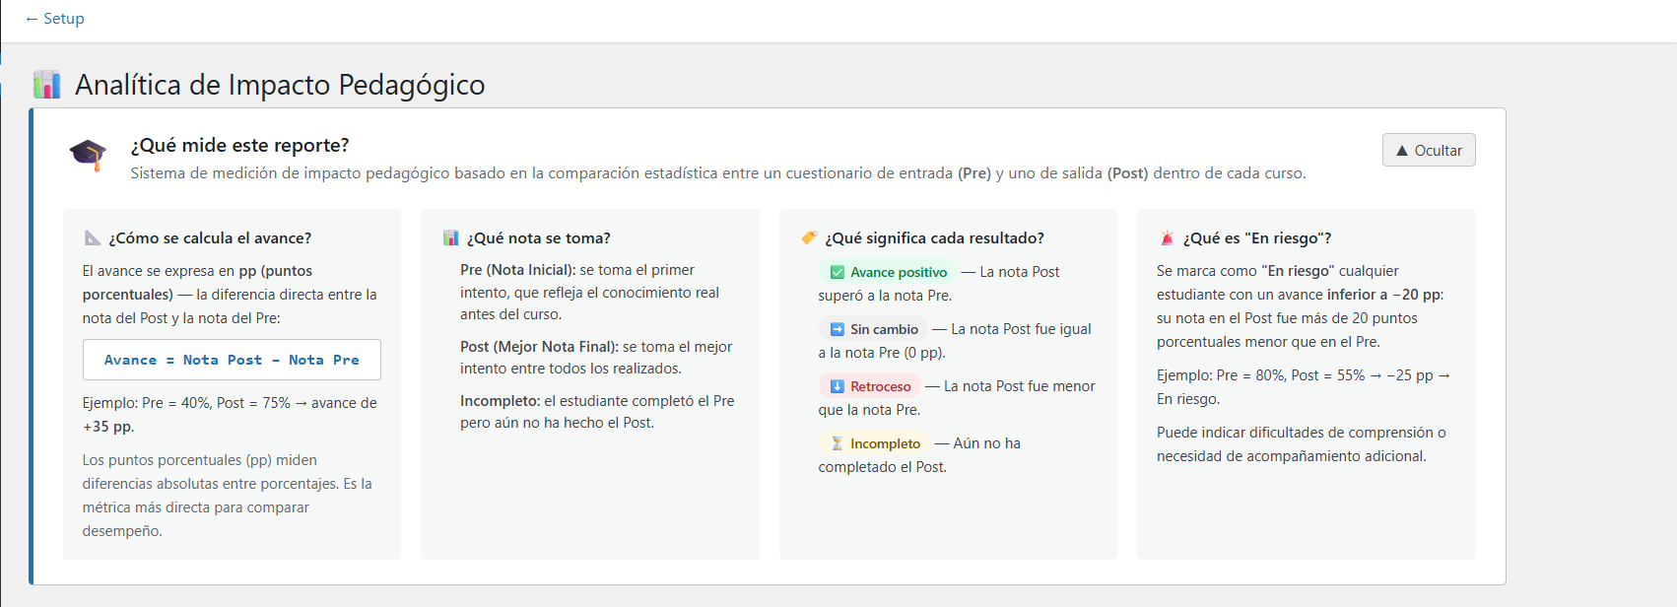Click the tag icon beside resultado heading
The height and width of the screenshot is (607, 1677).
click(x=809, y=237)
